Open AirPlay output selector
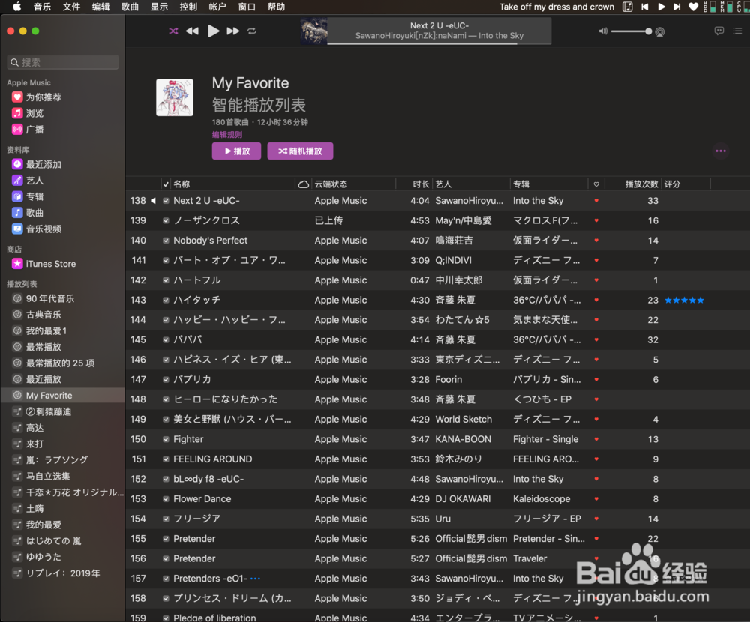Viewport: 750px width, 622px height. 659,32
